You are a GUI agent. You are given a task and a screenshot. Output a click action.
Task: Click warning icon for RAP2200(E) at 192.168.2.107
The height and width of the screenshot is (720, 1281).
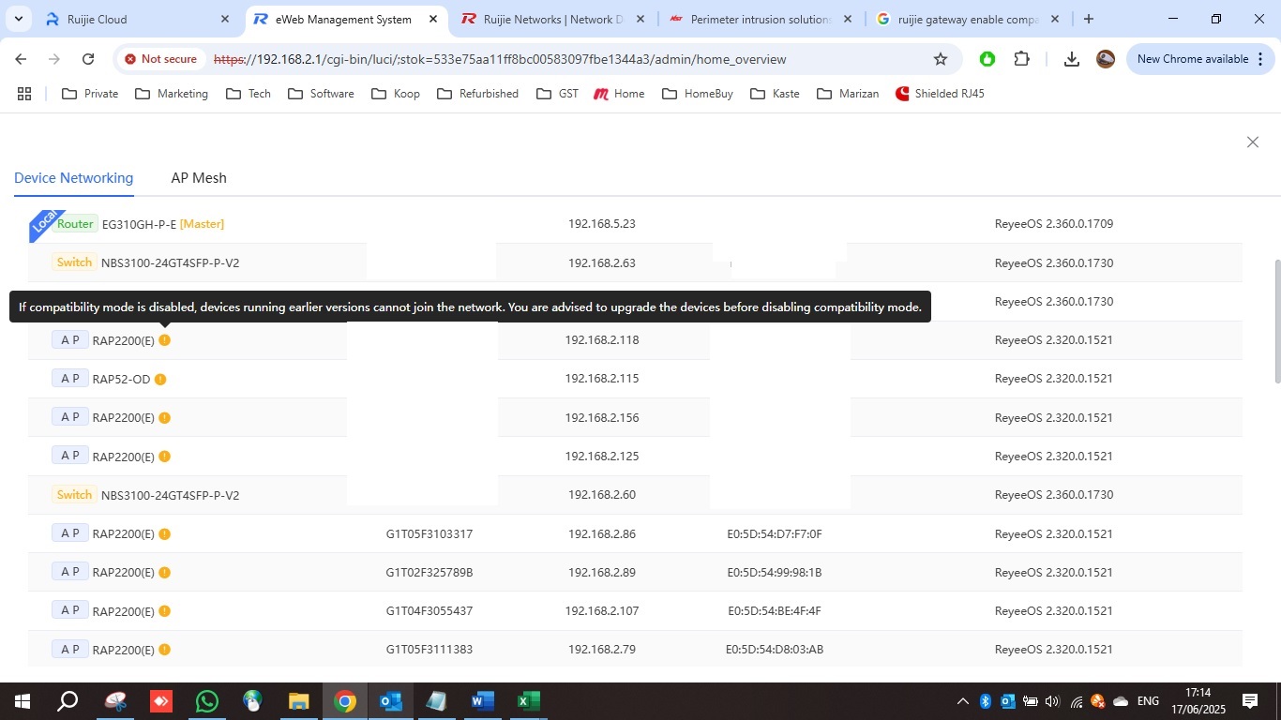[x=165, y=611]
